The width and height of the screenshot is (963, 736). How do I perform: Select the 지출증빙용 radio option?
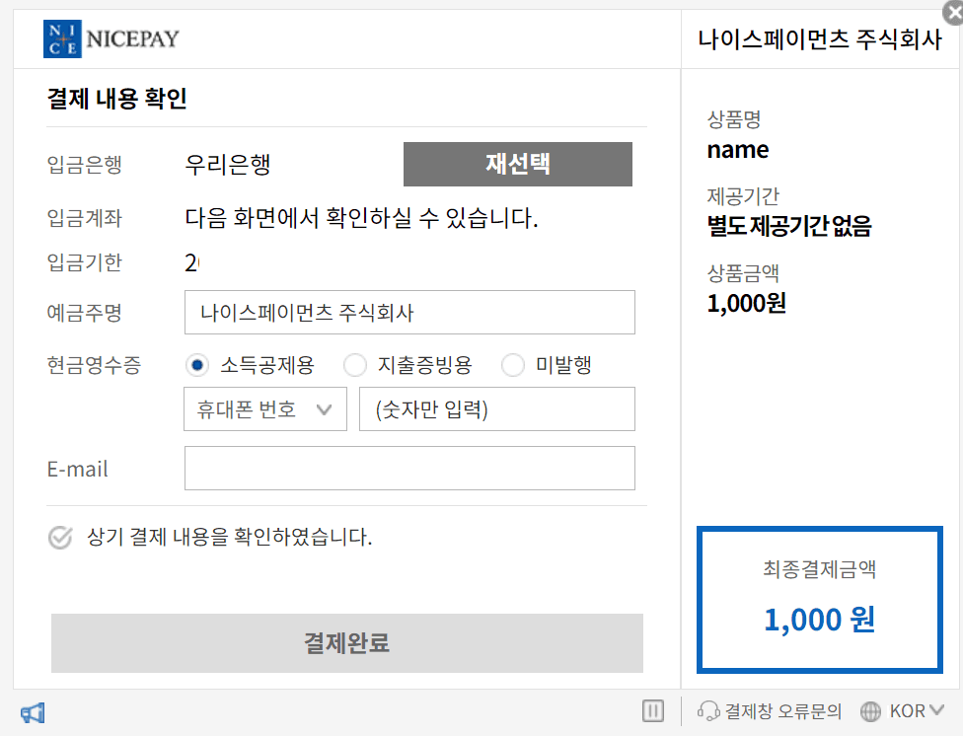point(355,366)
